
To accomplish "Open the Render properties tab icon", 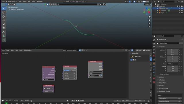I will click(x=154, y=44).
